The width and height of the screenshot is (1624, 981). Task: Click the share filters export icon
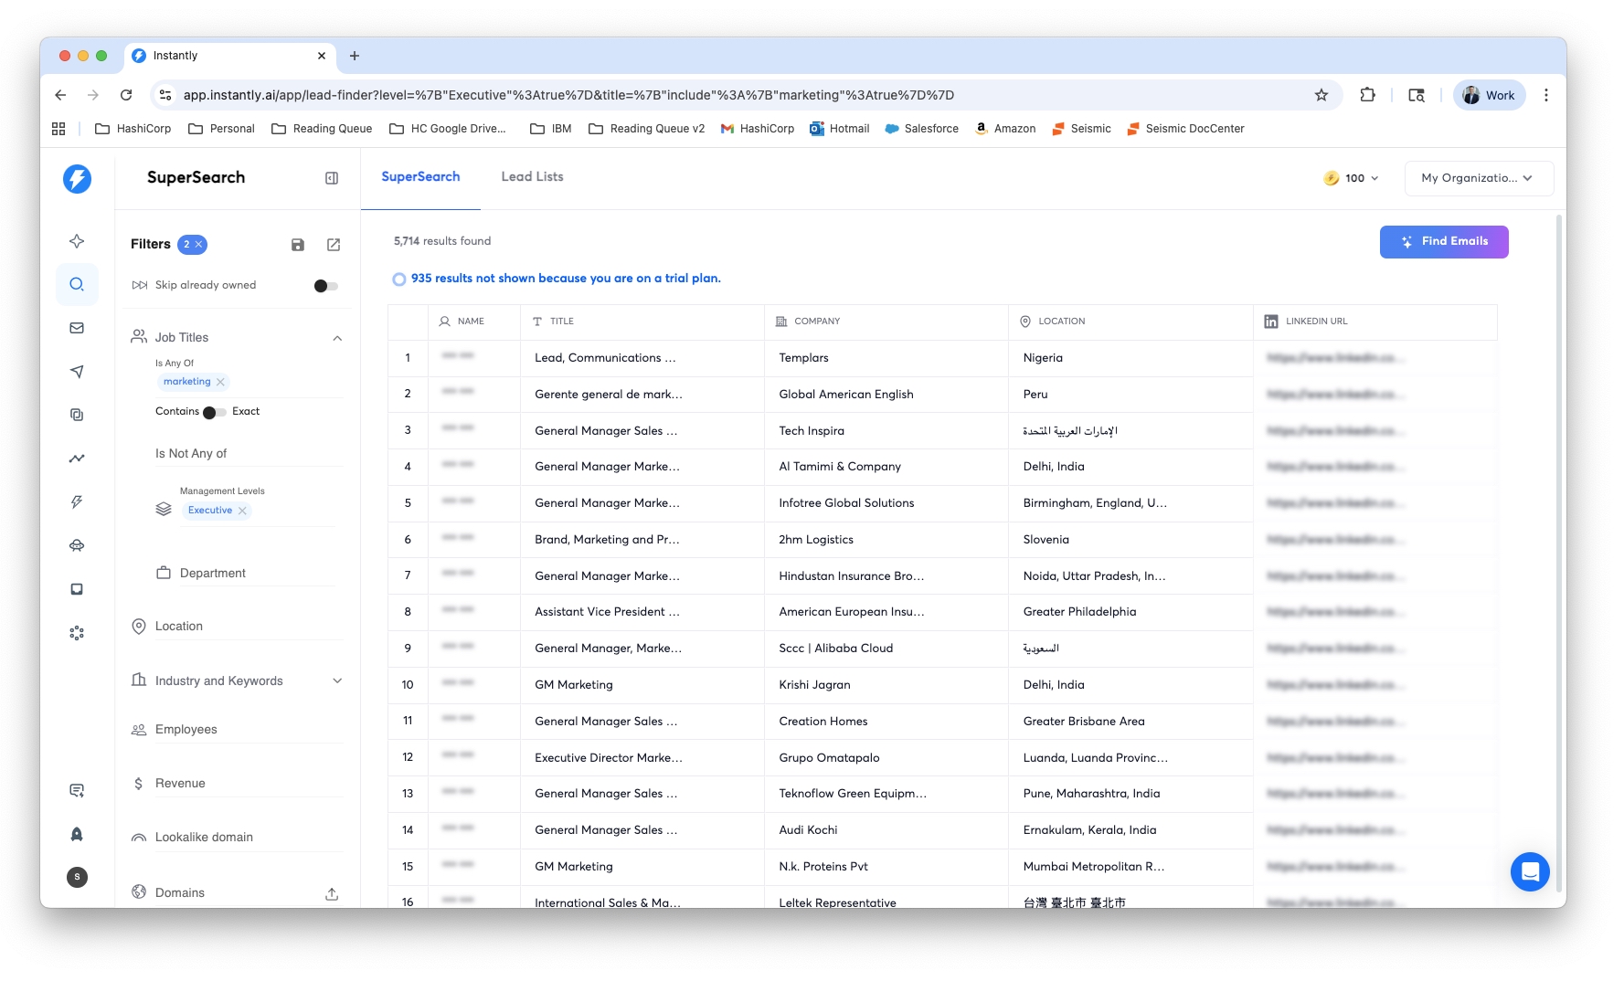click(334, 245)
